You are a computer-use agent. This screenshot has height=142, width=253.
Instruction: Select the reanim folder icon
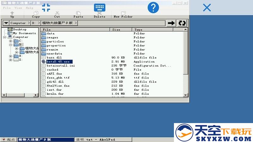(x=44, y=50)
